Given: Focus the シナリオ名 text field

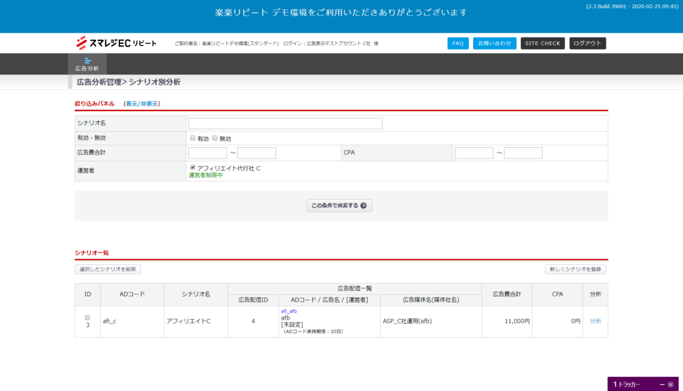Looking at the screenshot, I should click(285, 123).
